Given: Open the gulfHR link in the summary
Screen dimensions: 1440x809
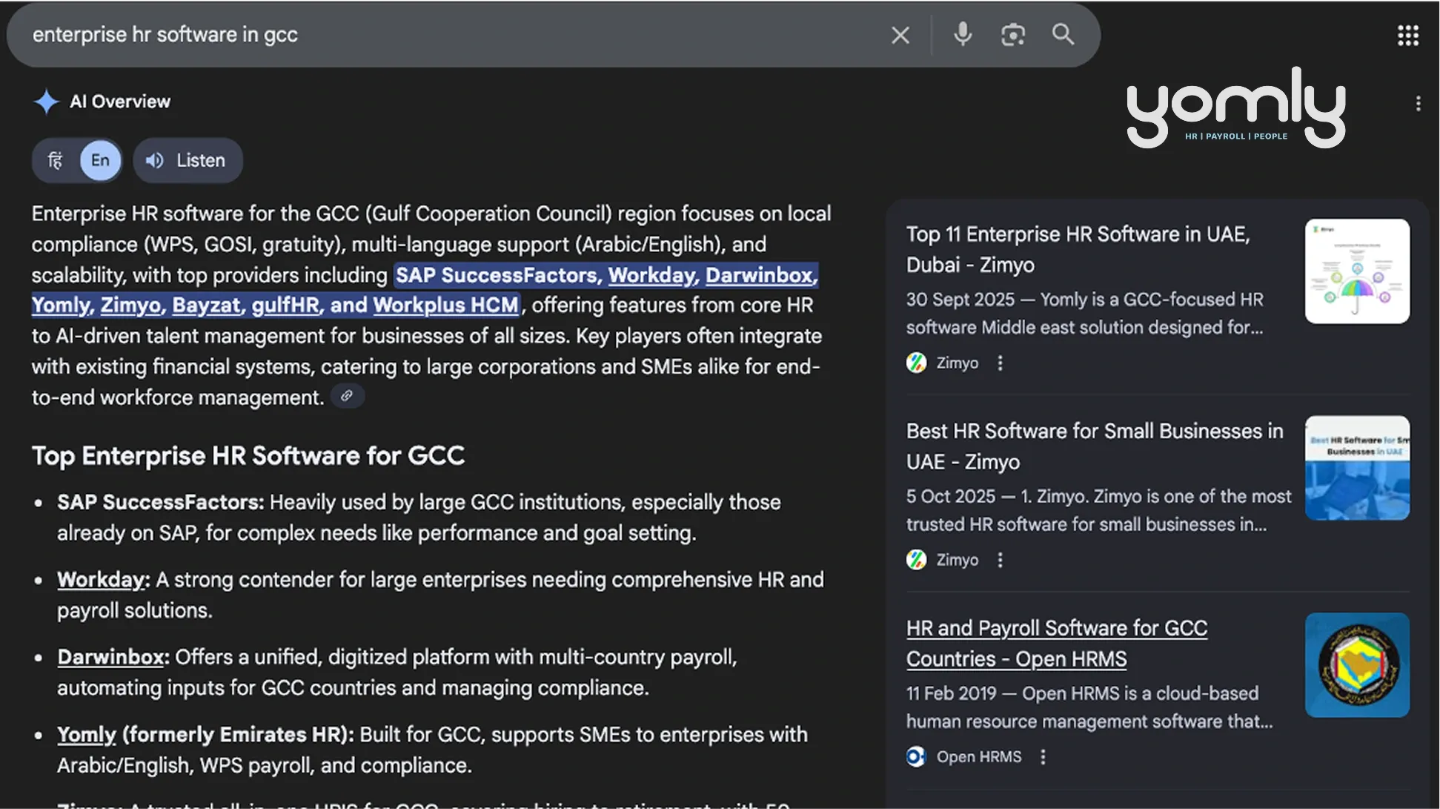Looking at the screenshot, I should [287, 306].
